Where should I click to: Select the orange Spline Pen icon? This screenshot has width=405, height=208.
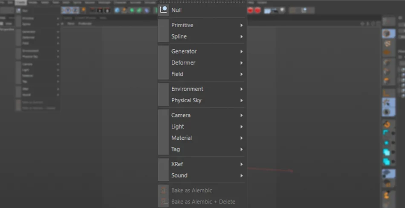(124, 10)
